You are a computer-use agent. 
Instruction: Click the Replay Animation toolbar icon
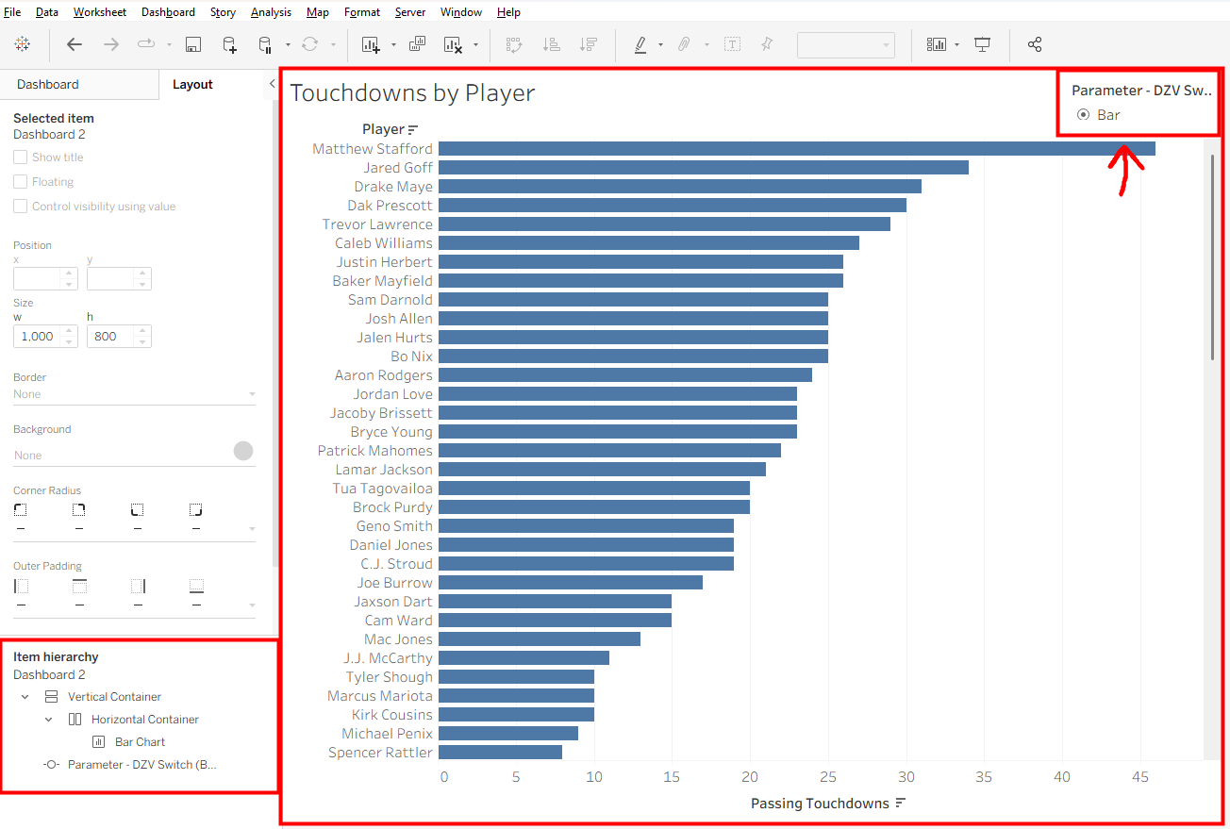[x=146, y=44]
